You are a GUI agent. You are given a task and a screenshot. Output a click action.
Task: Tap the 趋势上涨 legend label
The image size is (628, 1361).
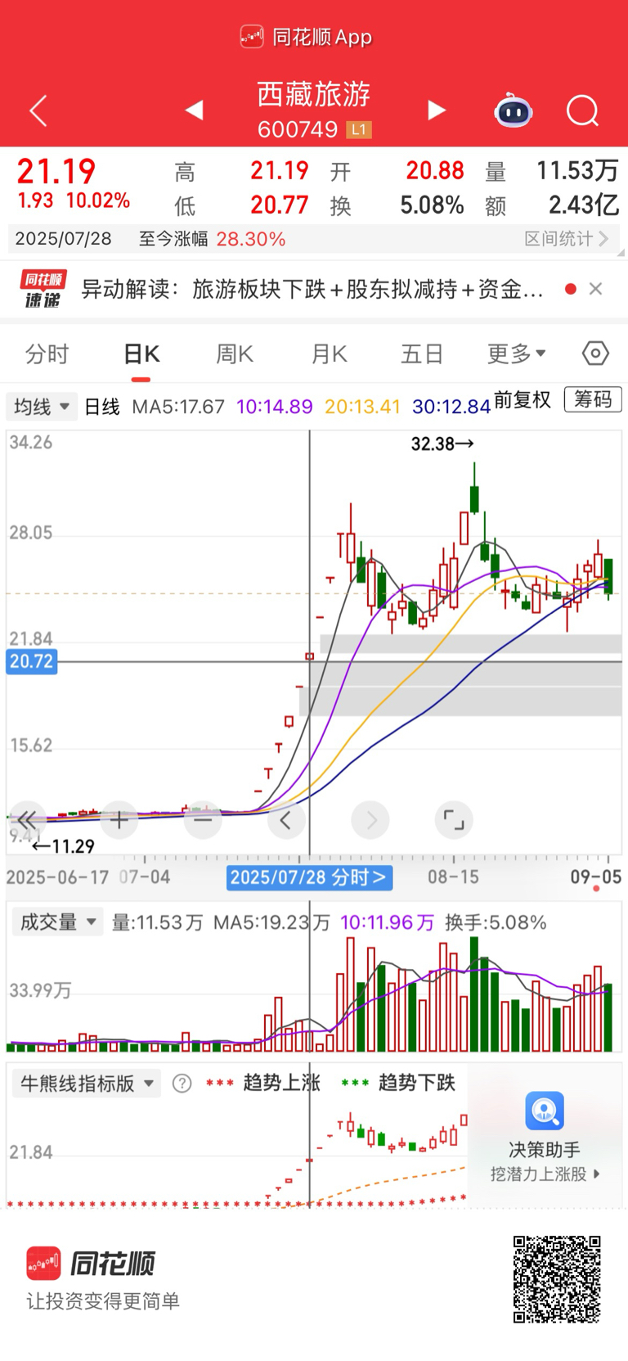(281, 1083)
